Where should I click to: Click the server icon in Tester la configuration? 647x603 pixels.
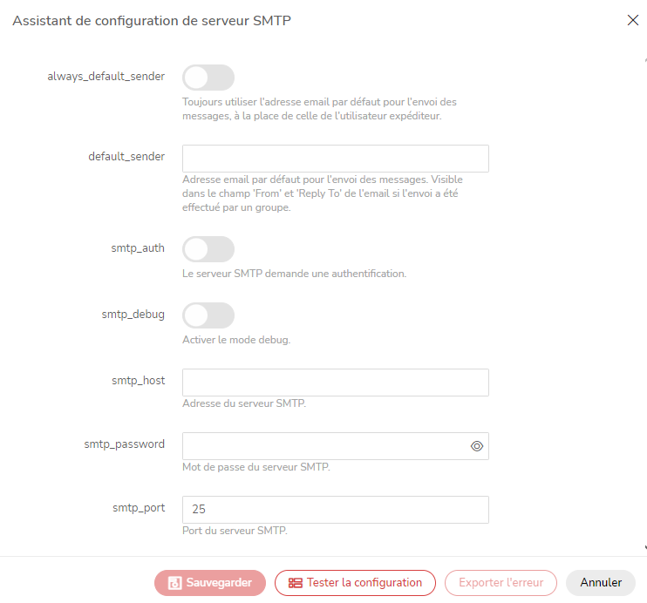click(295, 583)
